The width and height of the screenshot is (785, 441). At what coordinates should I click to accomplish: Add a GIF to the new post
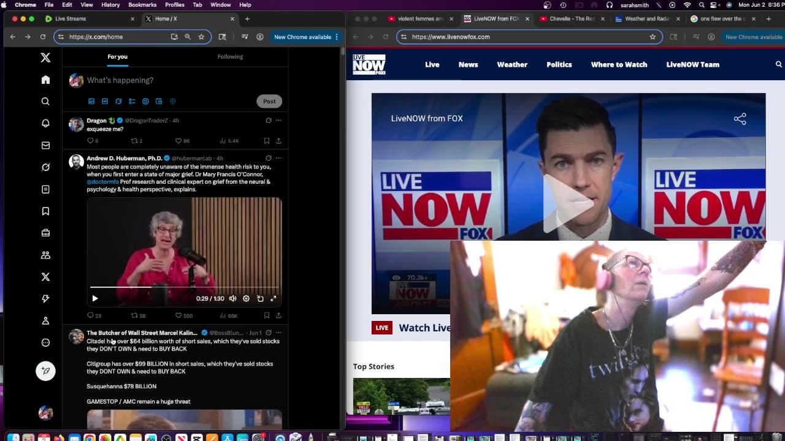105,101
